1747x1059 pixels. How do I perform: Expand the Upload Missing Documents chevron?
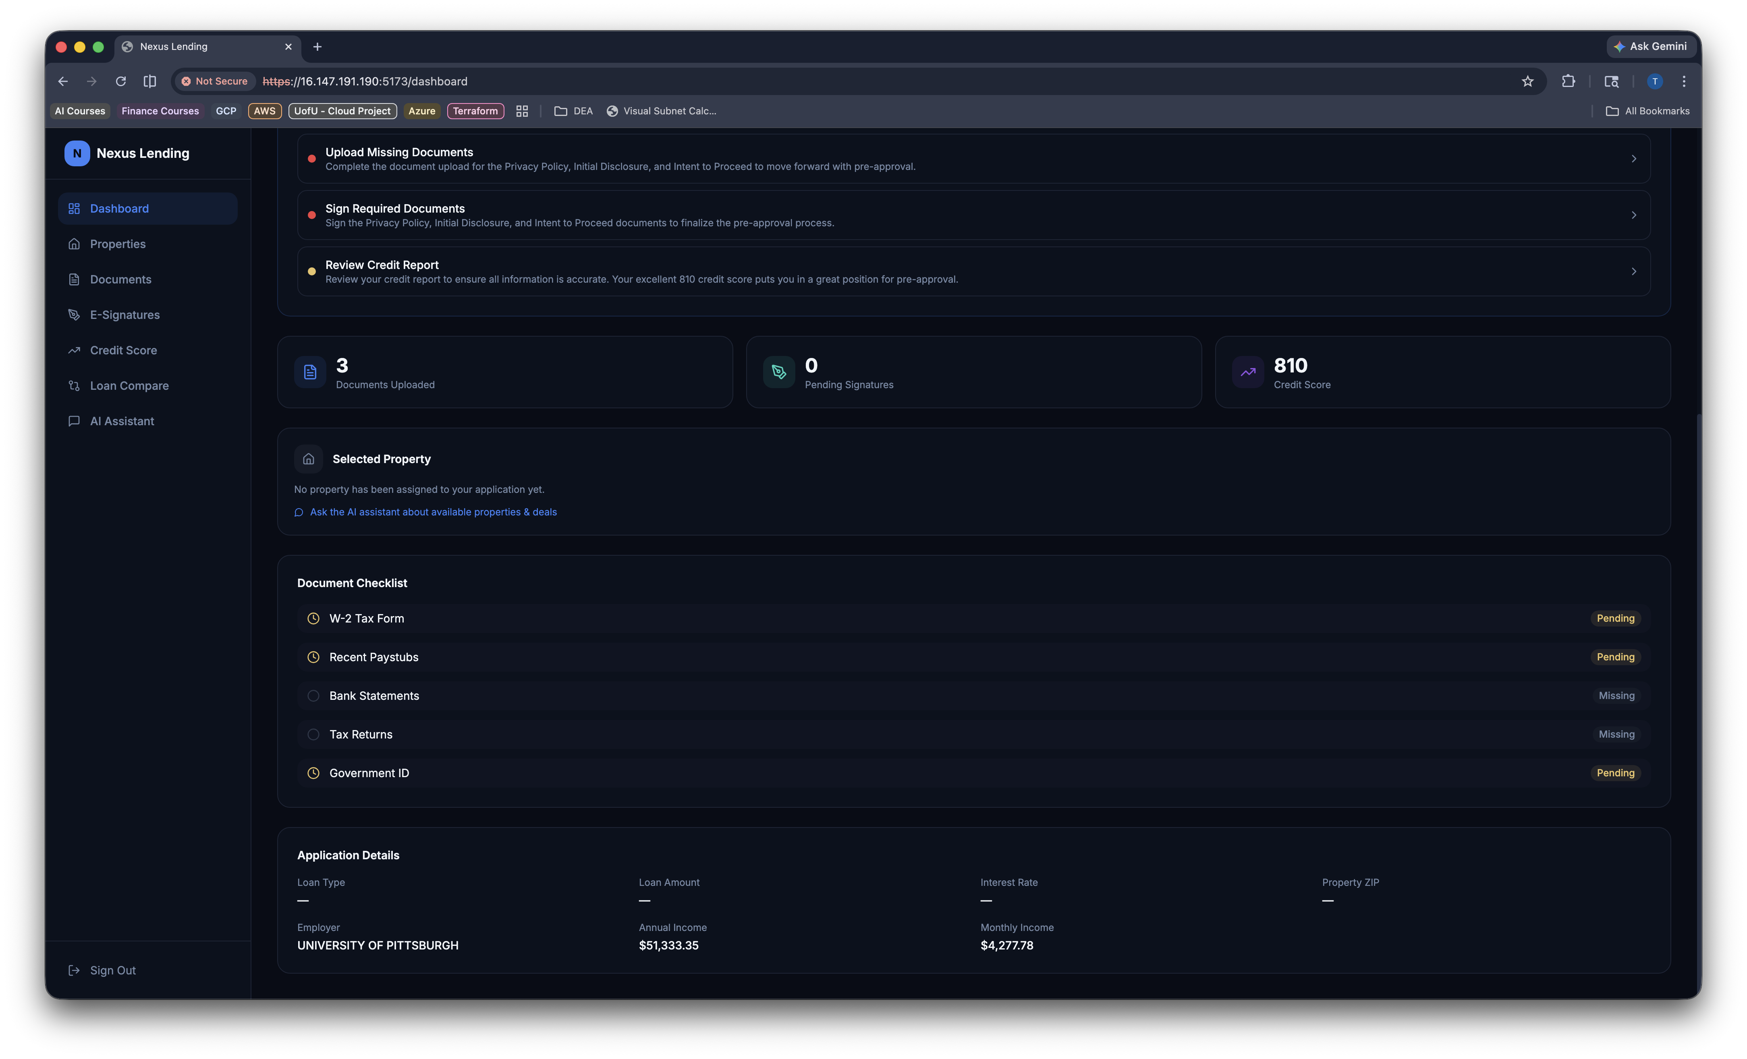[1633, 159]
